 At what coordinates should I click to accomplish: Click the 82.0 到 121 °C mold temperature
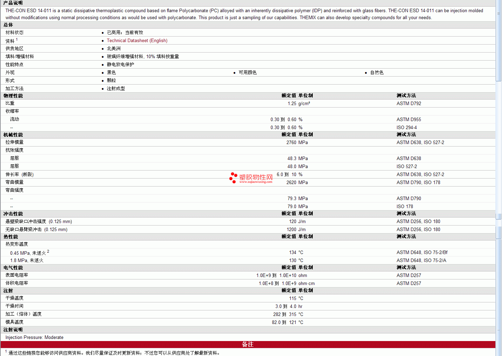pyautogui.click(x=288, y=322)
